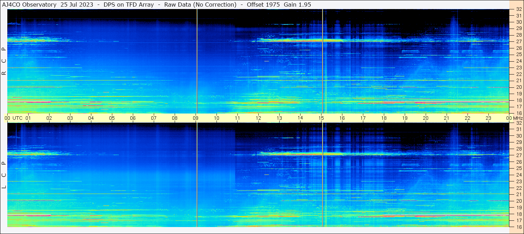Click '28' on the RCP frequency scale
Image resolution: width=524 pixels, height=234 pixels.
[519, 35]
